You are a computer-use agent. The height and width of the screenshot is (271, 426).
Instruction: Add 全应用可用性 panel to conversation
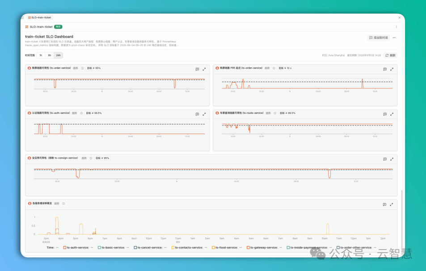pos(385,159)
